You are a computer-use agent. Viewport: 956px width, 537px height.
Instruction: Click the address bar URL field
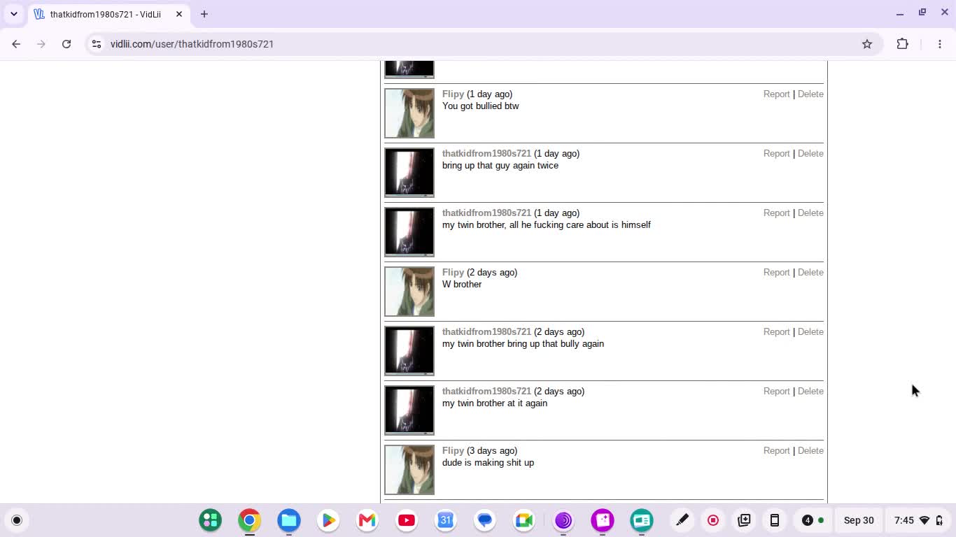[483, 44]
